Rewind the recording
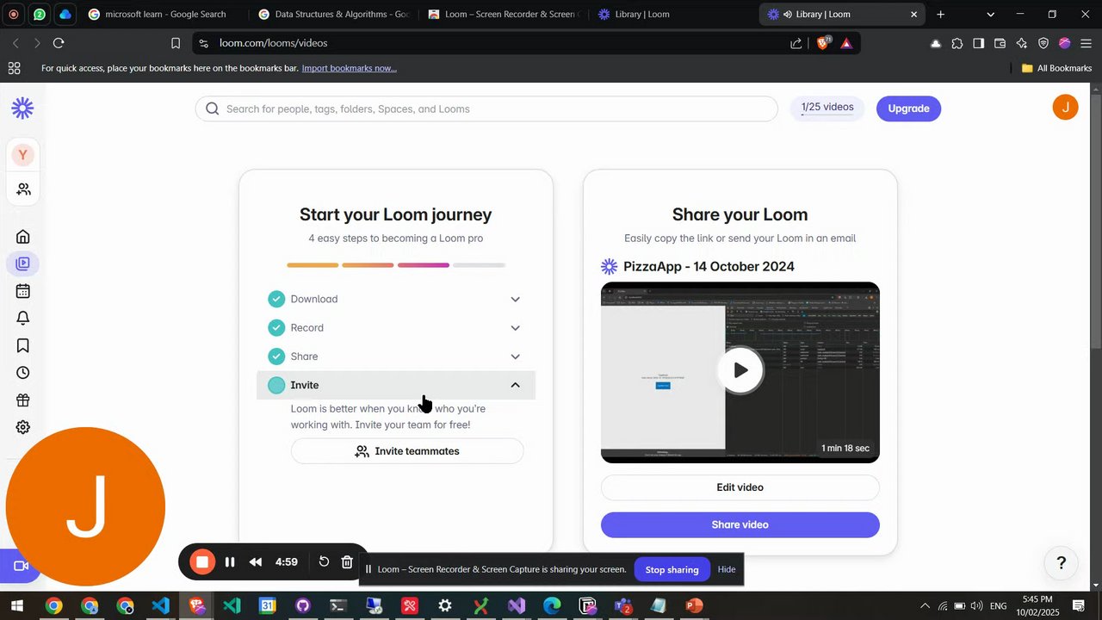 (x=256, y=562)
